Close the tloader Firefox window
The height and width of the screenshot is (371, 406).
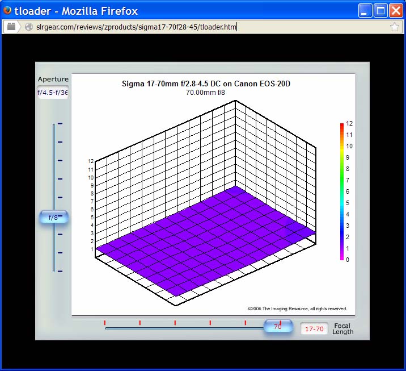(396, 11)
